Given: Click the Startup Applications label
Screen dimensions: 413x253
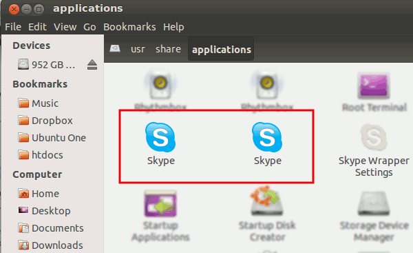Looking at the screenshot, I should tap(160, 231).
